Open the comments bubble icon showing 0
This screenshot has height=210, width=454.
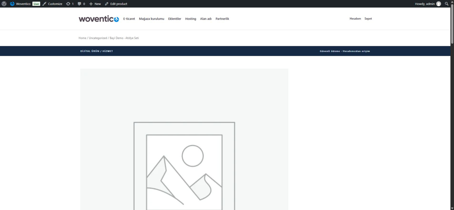tap(81, 4)
